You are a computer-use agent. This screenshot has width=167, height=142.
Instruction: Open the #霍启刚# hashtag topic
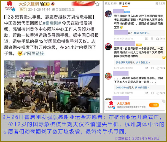pos(52,23)
